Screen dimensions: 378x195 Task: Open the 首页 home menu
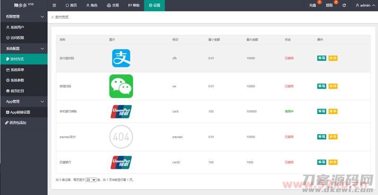click(x=71, y=5)
